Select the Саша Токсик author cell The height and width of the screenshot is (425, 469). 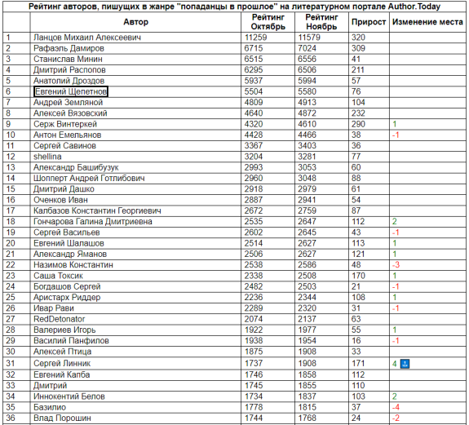[135, 276]
